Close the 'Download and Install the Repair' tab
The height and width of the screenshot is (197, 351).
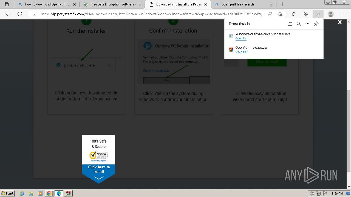click(x=205, y=4)
